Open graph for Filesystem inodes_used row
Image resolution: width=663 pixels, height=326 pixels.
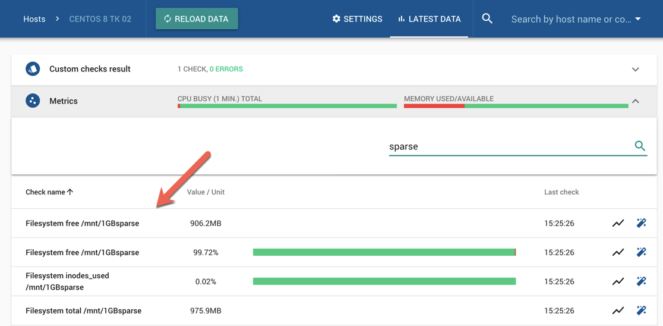tap(618, 281)
